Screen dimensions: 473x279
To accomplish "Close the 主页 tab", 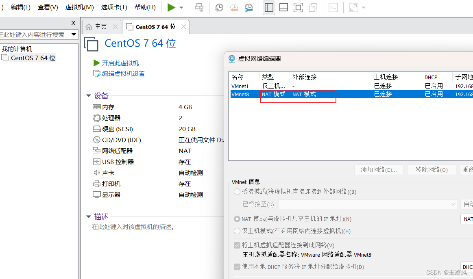I will [x=115, y=27].
